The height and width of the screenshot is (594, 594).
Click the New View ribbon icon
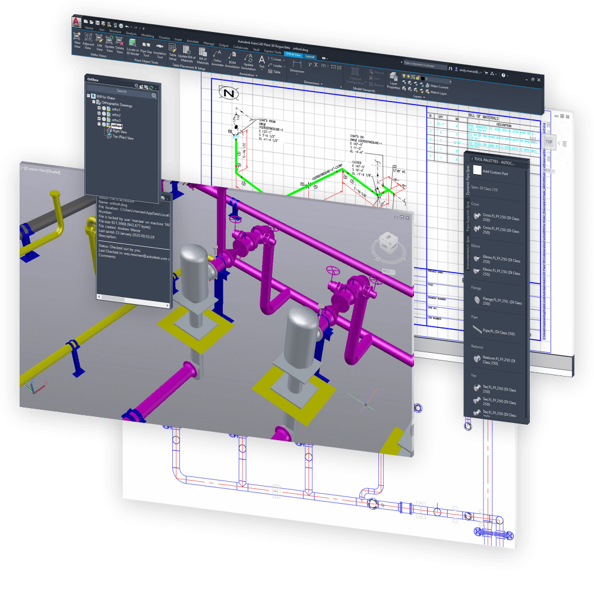[x=78, y=39]
